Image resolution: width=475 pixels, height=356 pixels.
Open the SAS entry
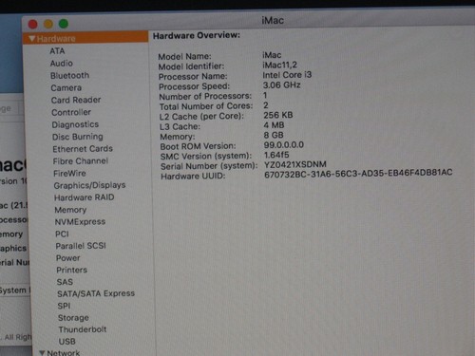65,282
